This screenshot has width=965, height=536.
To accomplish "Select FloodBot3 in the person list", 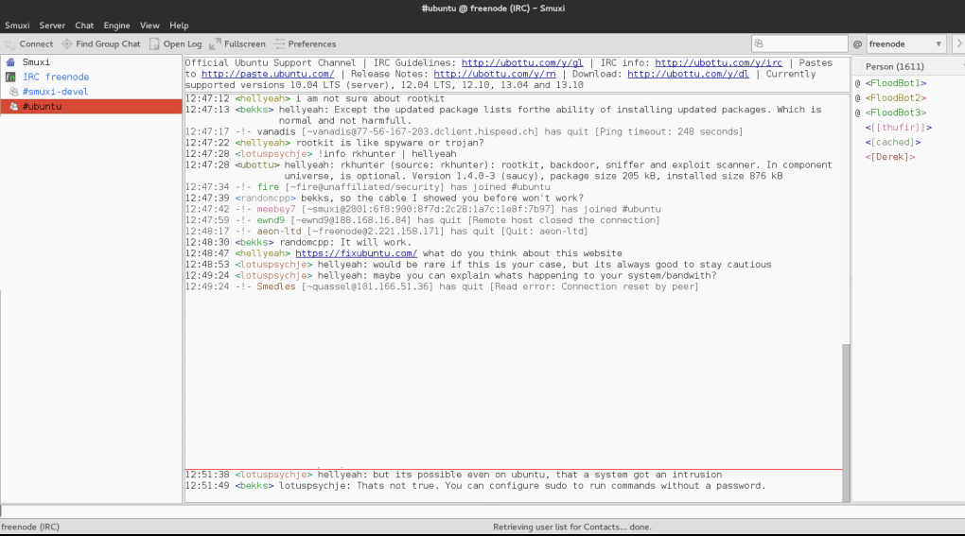I will (x=895, y=112).
